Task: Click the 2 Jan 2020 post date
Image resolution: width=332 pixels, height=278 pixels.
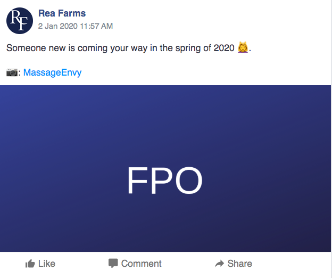Action: coord(57,26)
